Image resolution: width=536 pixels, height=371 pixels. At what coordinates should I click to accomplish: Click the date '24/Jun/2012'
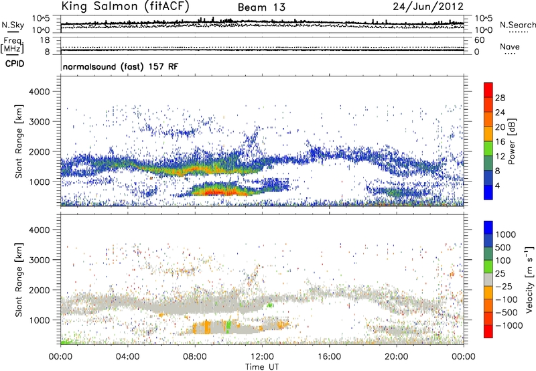click(x=428, y=7)
